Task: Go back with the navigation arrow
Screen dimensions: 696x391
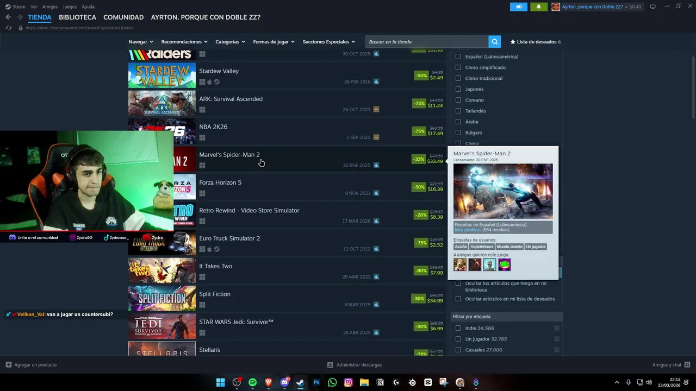Action: click(8, 17)
